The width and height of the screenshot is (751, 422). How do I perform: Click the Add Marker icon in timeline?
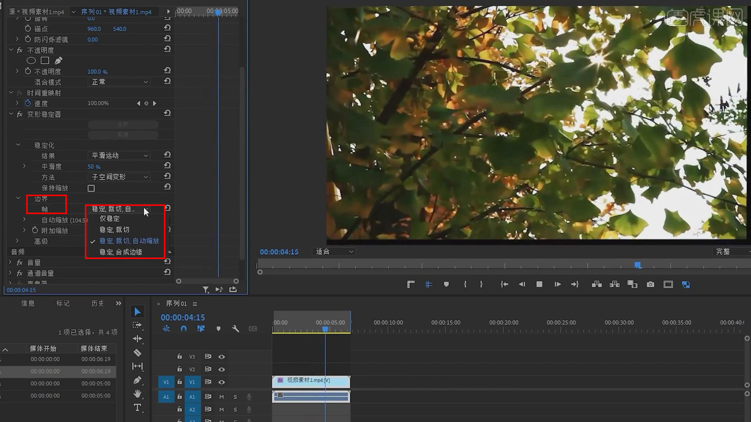tap(219, 329)
